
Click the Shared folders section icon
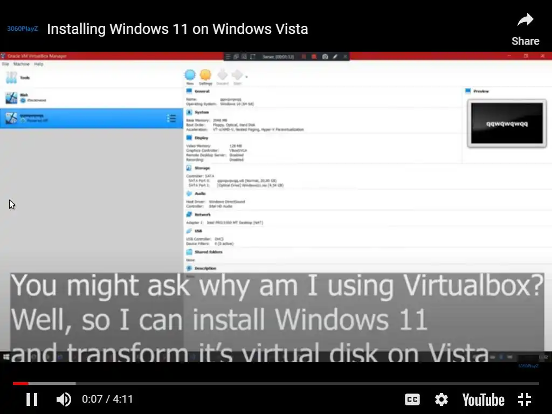(189, 252)
